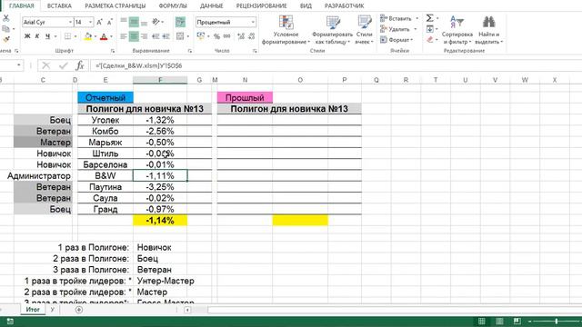
Task: Add a new sheet with the plus icon
Action: click(x=79, y=310)
